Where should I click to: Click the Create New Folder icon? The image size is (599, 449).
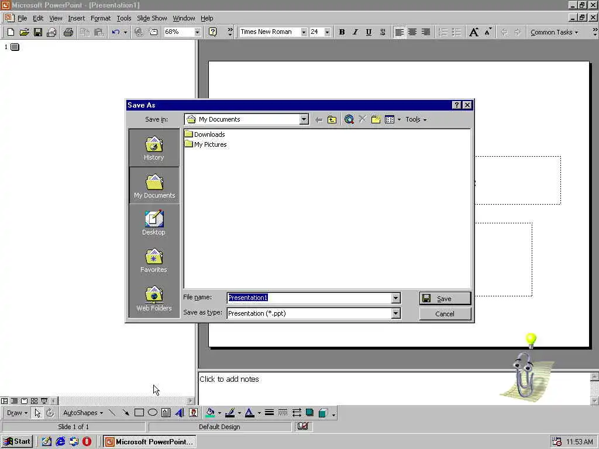click(x=376, y=119)
